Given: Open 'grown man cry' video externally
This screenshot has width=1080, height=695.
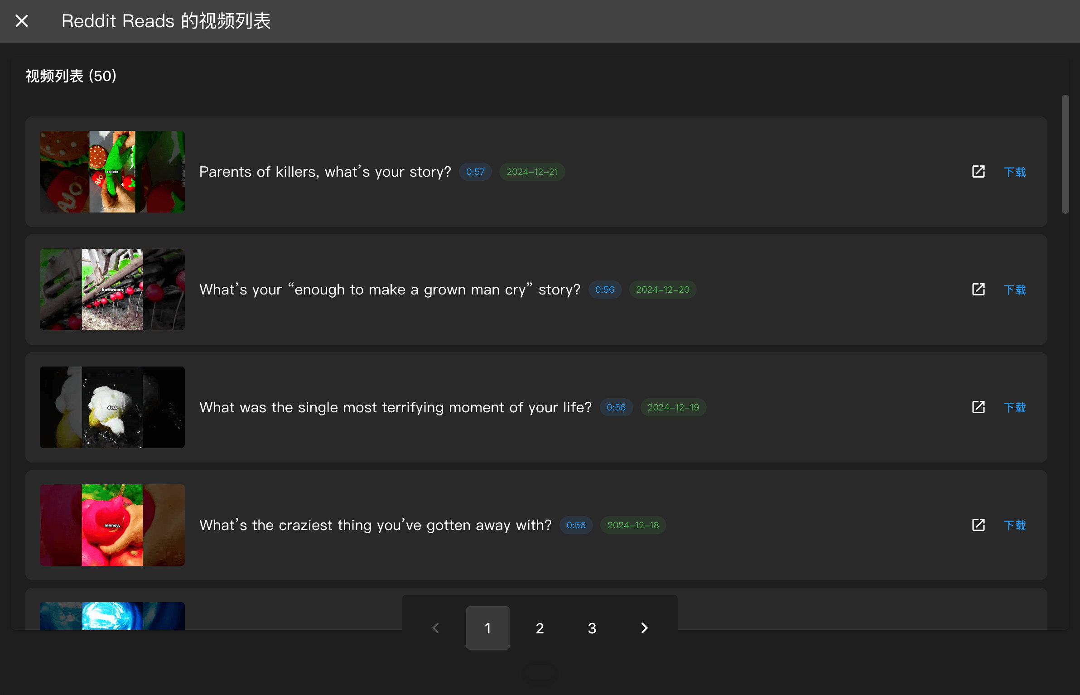Looking at the screenshot, I should (979, 290).
